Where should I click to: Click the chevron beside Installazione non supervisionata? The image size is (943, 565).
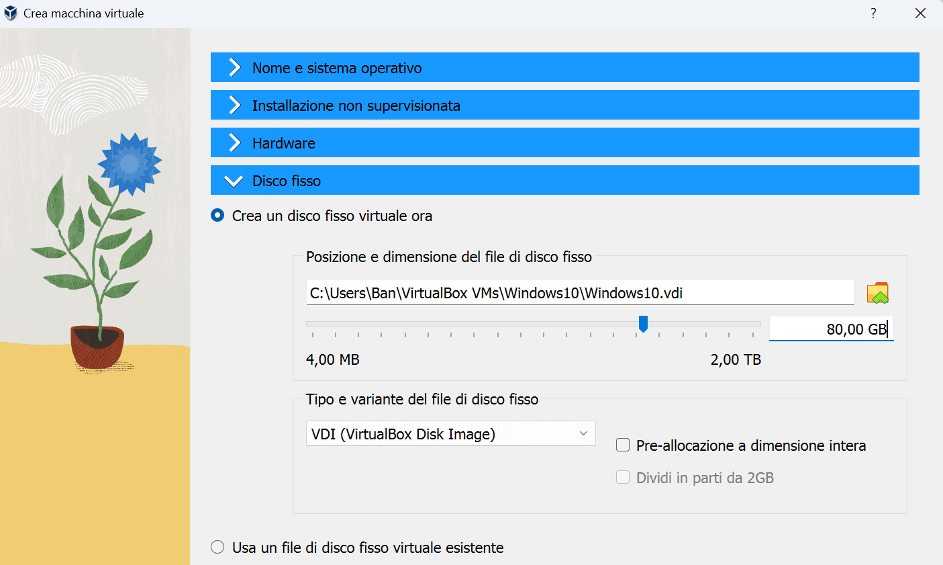point(234,105)
